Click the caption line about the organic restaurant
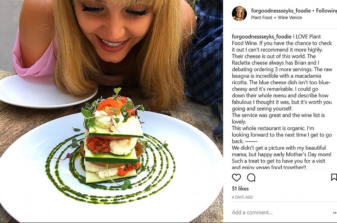Viewport: 337px width, 223px height. pos(273,128)
